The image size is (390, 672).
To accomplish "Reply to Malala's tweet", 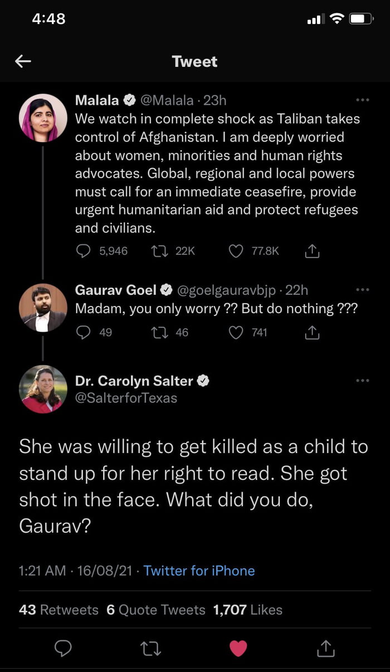I will (x=83, y=251).
